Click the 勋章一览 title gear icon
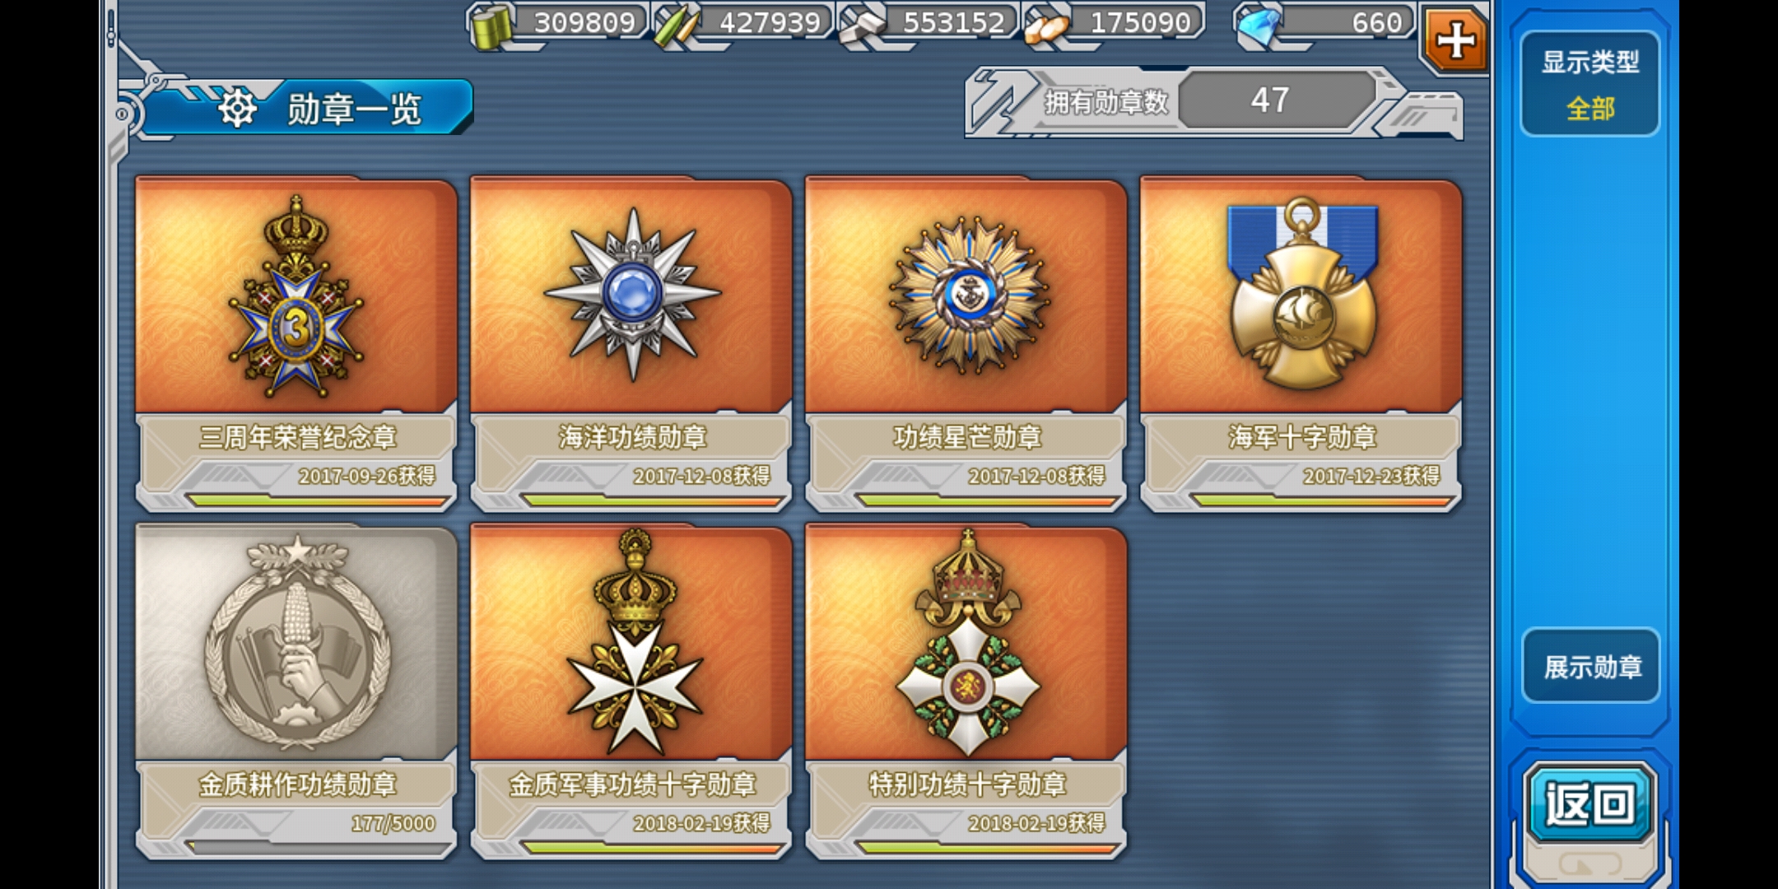Viewport: 1778px width, 889px height. tap(237, 109)
